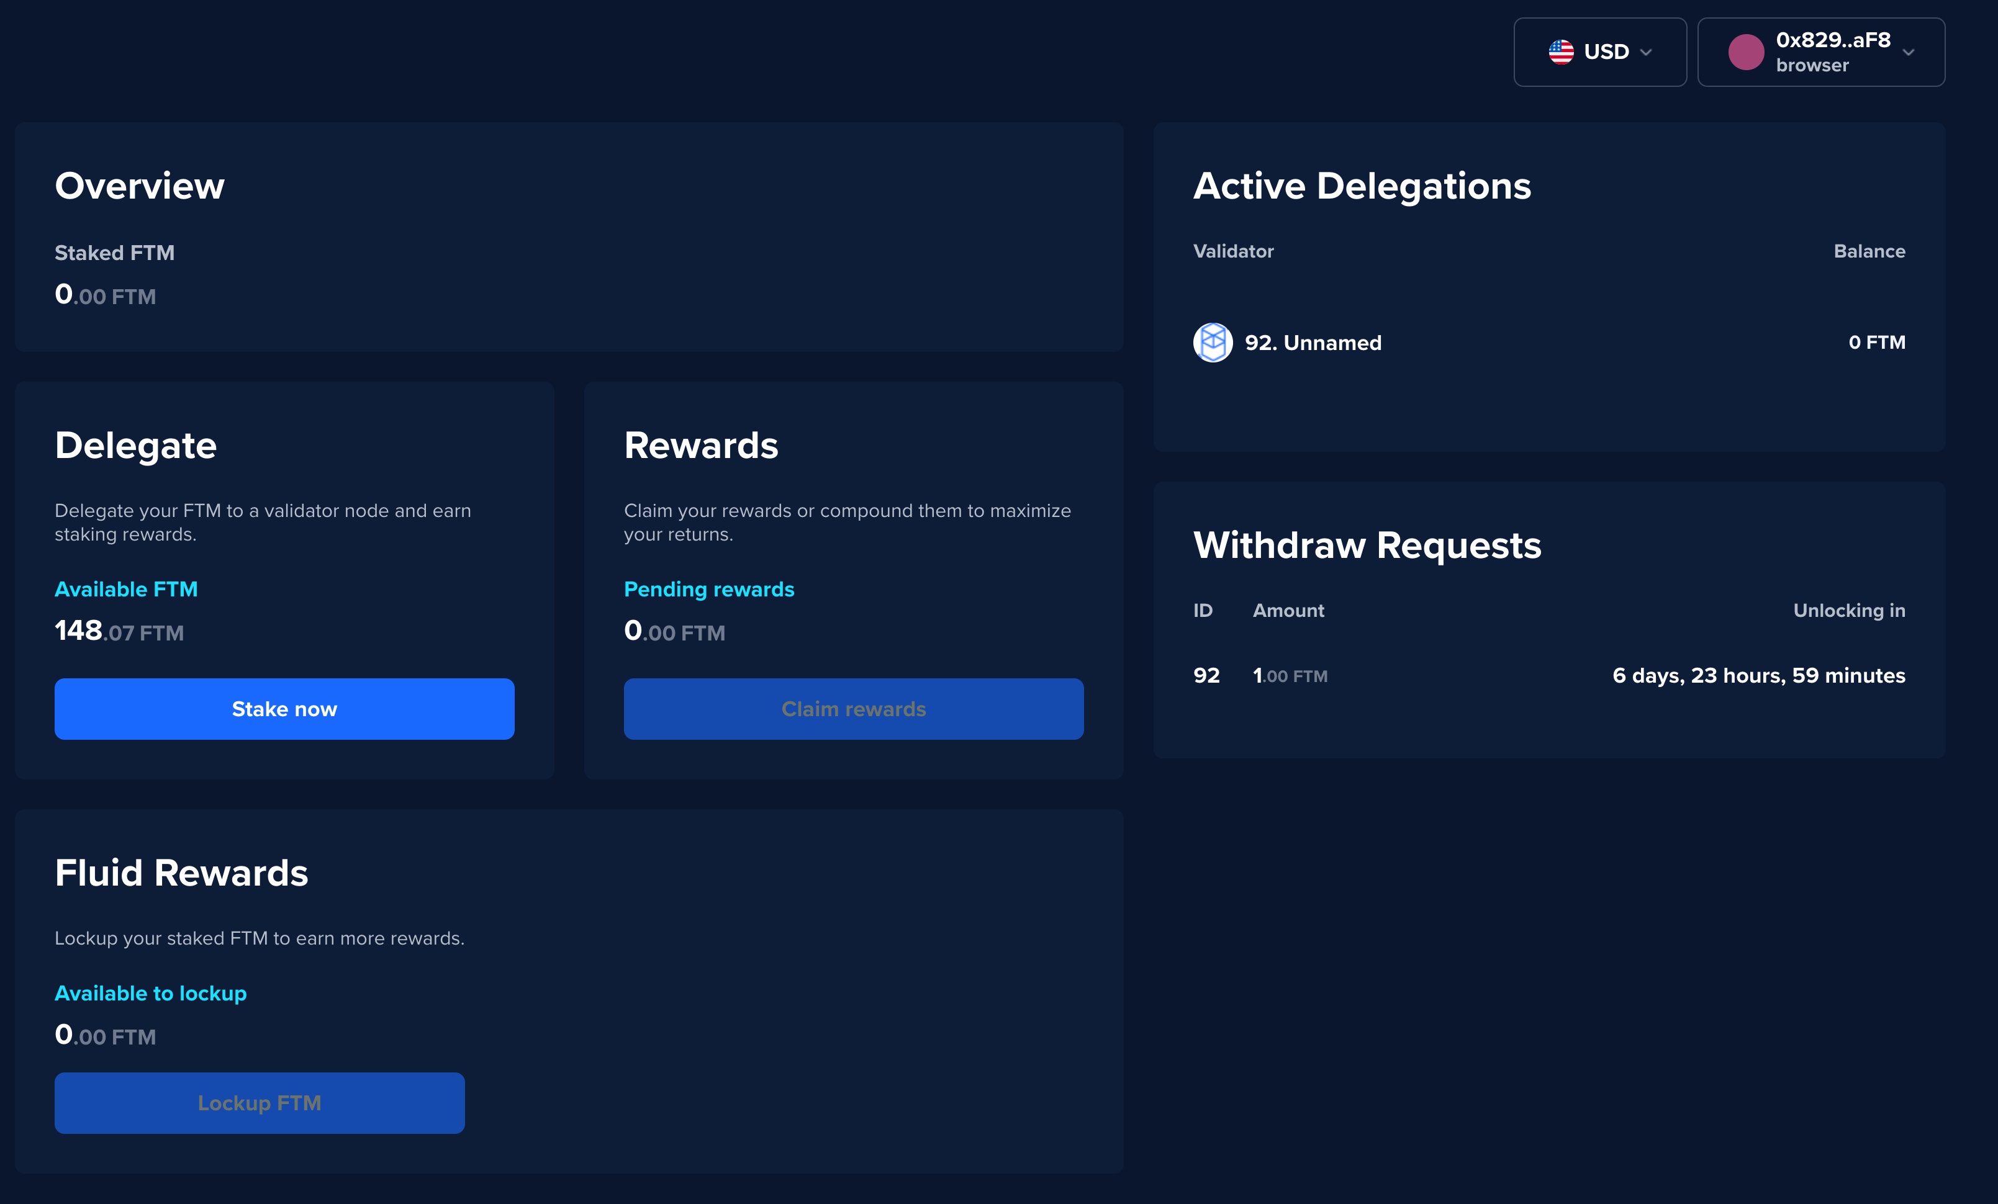The height and width of the screenshot is (1204, 1998).
Task: Click the Lockup FTM button
Action: (260, 1103)
